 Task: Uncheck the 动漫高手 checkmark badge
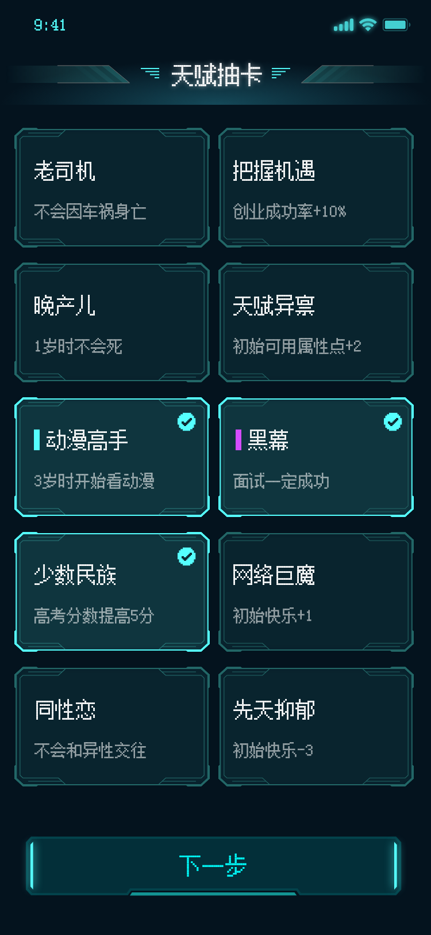186,422
